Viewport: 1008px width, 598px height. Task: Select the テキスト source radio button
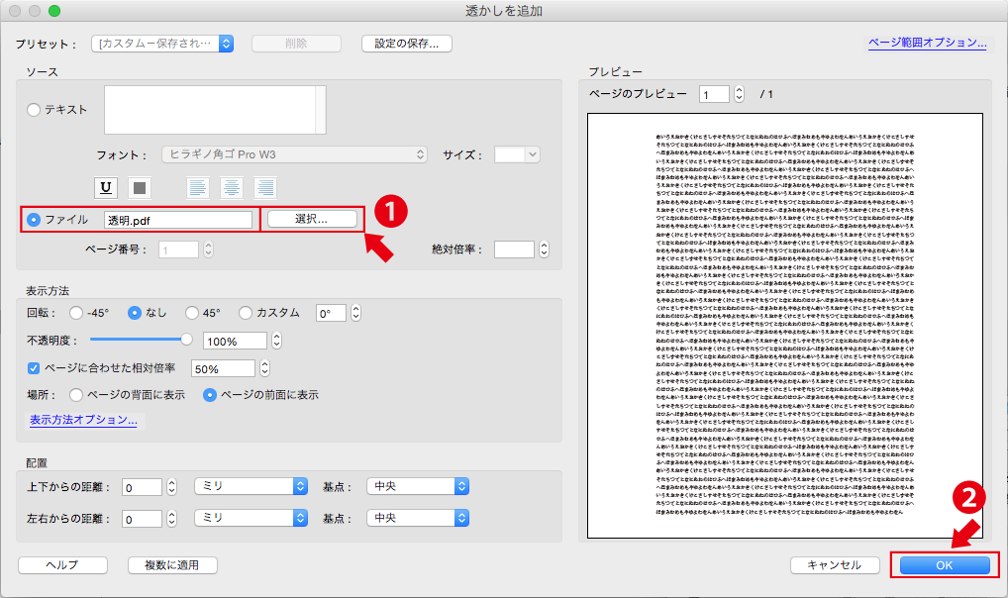(x=35, y=110)
